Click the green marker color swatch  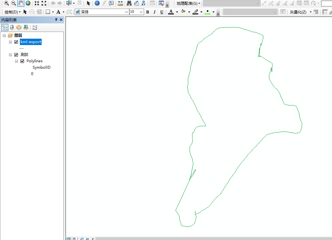coord(207,12)
